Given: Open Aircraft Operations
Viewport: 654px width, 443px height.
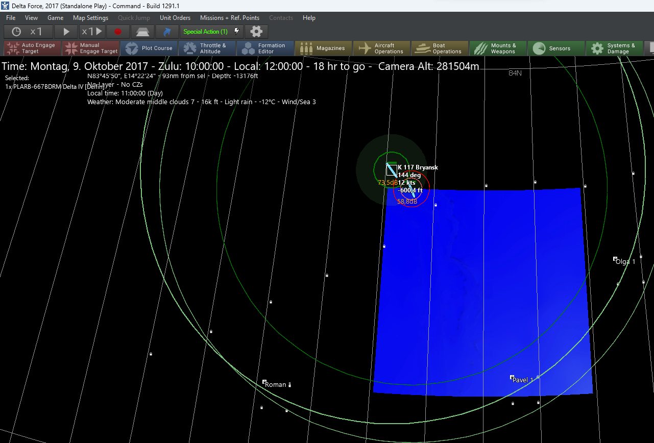Looking at the screenshot, I should (381, 48).
